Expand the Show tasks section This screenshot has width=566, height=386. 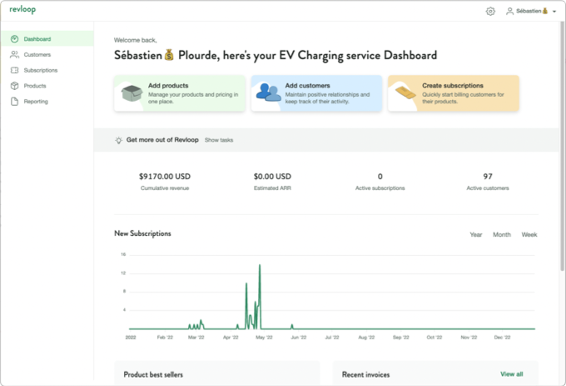(x=219, y=140)
